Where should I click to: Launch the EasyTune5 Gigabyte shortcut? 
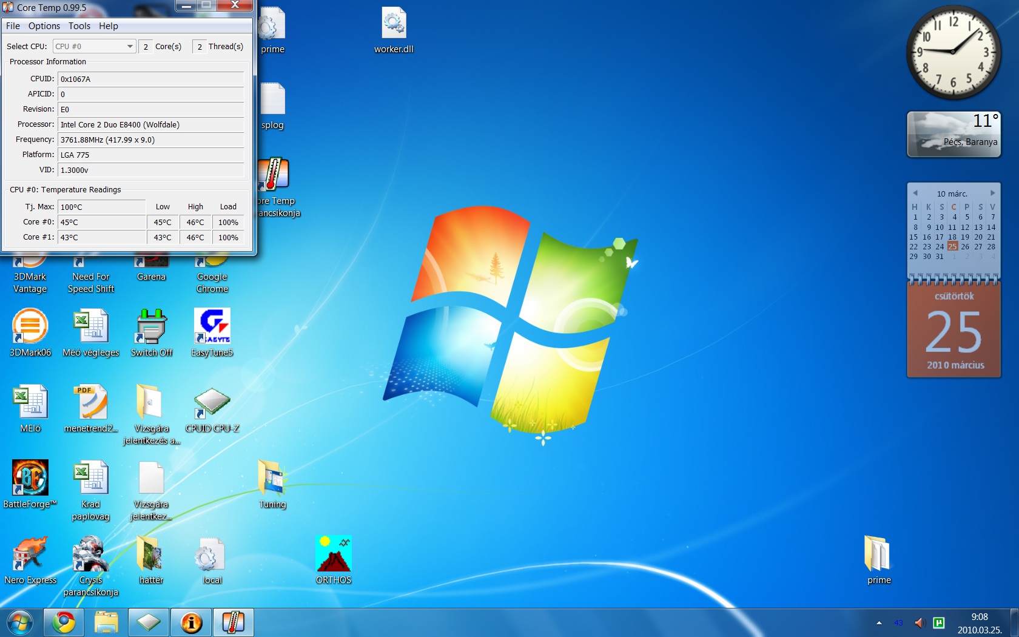point(212,332)
